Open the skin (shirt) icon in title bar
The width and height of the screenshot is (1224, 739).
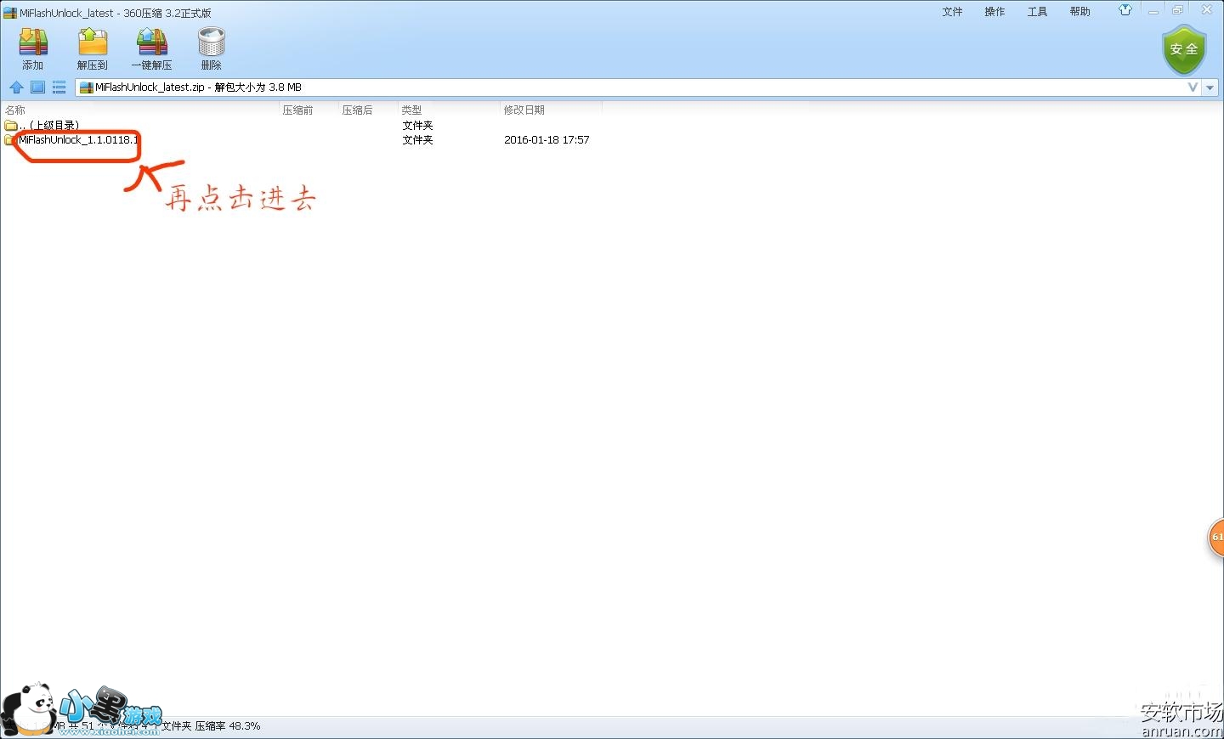point(1125,10)
